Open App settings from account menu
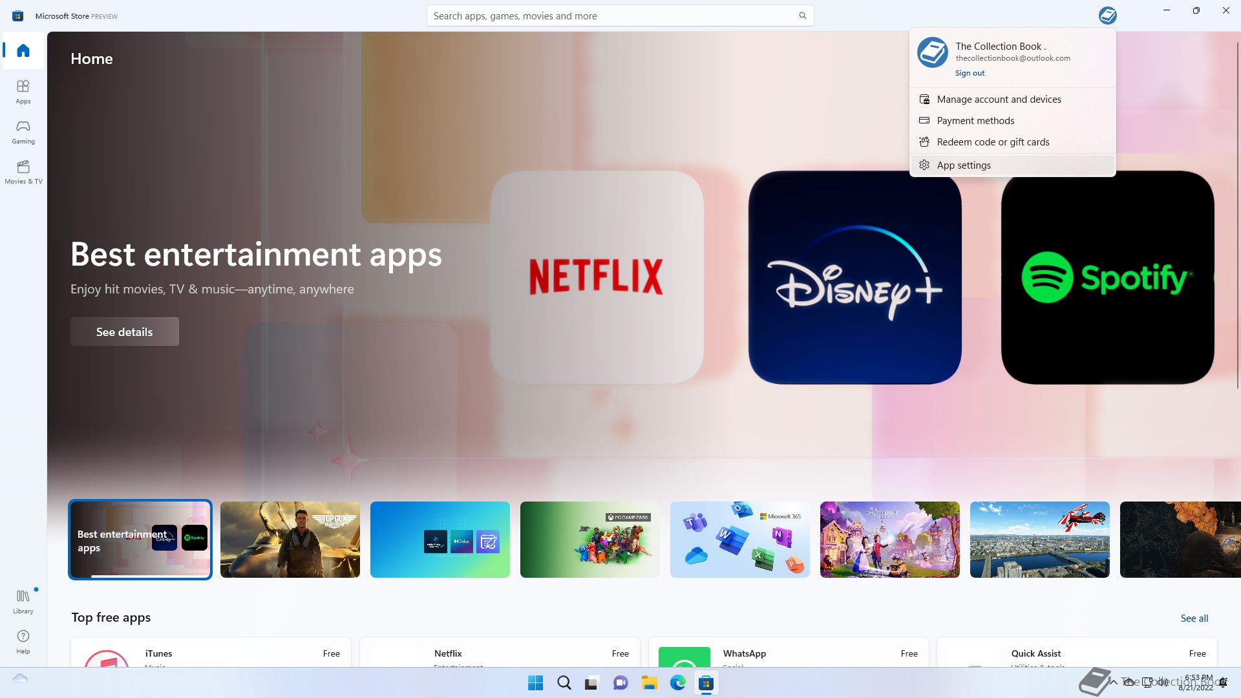 1012,165
